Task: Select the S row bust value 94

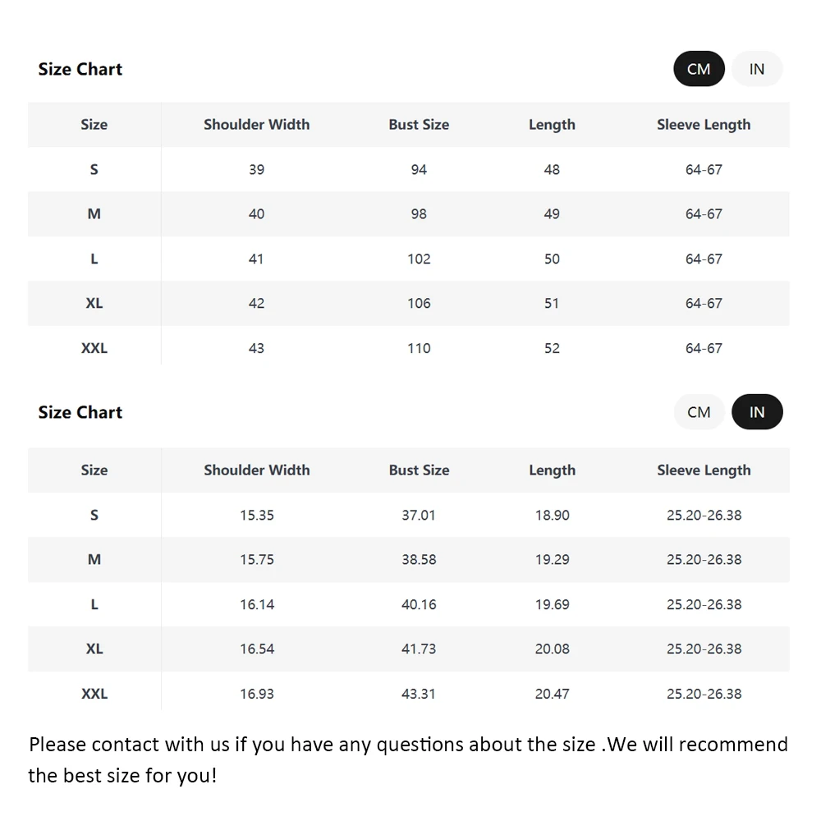Action: click(x=419, y=169)
